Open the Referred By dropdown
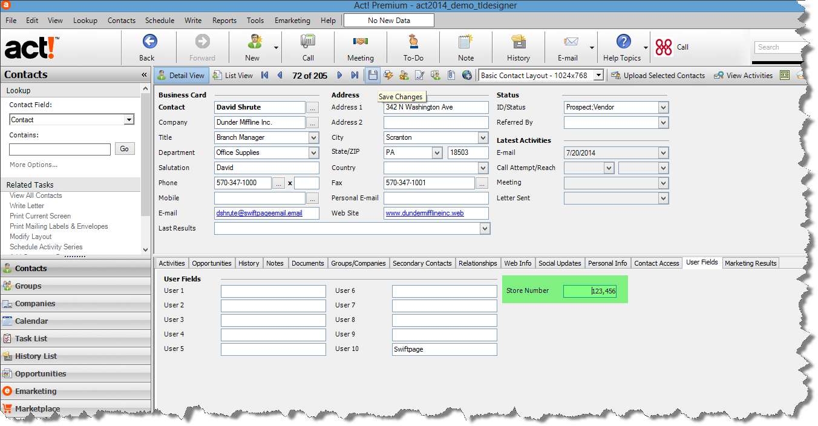Screen dimensions: 818x426 tap(664, 122)
